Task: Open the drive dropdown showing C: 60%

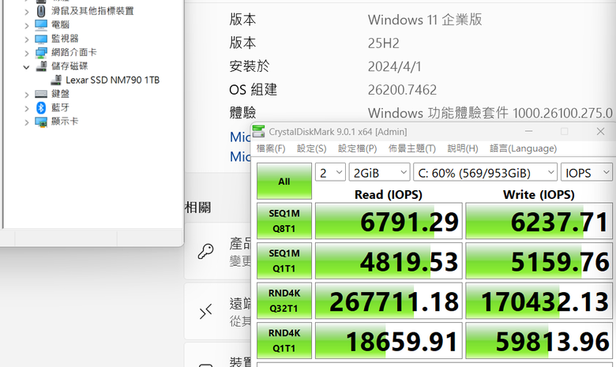Action: point(485,172)
